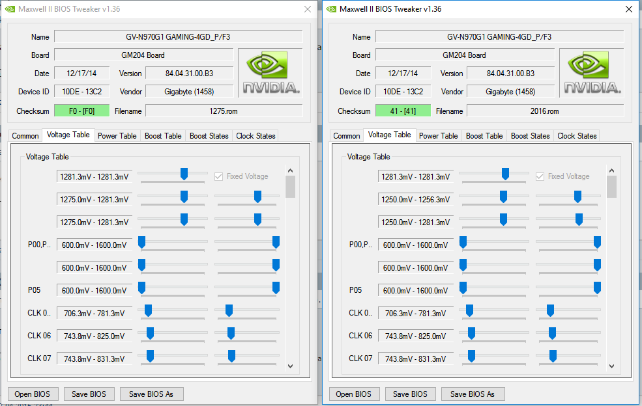The height and width of the screenshot is (406, 642).
Task: Click the CLK 06 minimum voltage slider in the left window
Action: click(151, 334)
